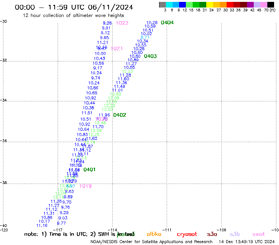Click the wave height value 9.29
This screenshot has width=279, height=245.
tap(64, 213)
